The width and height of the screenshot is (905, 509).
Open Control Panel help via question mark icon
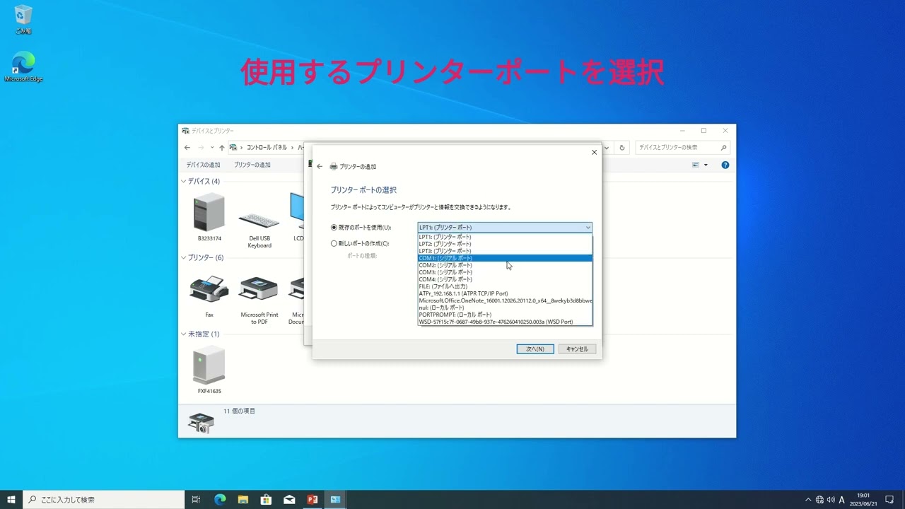(724, 164)
